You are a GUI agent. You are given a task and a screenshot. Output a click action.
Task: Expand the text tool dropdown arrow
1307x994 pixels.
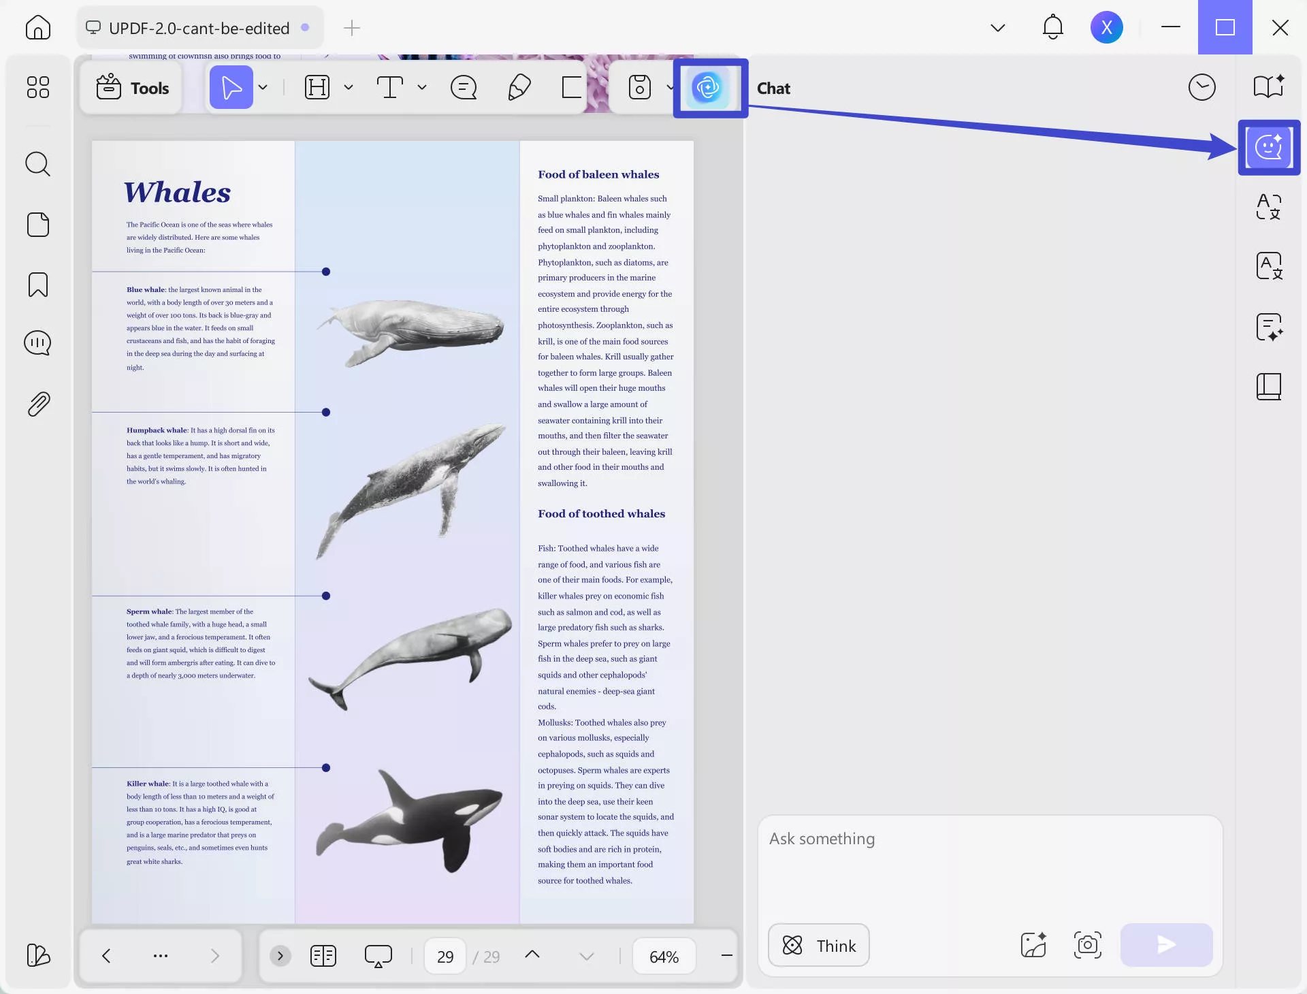[422, 88]
